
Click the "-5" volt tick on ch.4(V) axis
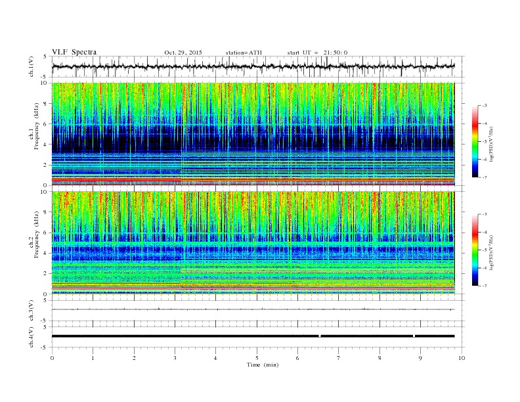45,347
